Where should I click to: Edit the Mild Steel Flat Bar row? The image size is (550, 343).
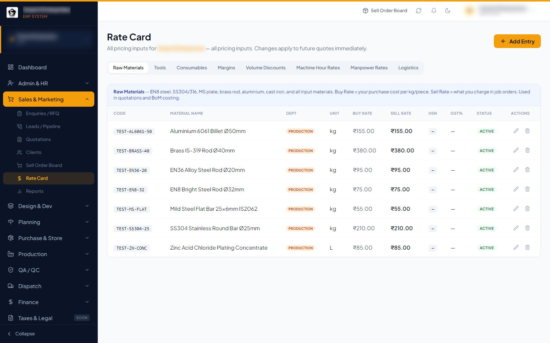pyautogui.click(x=516, y=208)
